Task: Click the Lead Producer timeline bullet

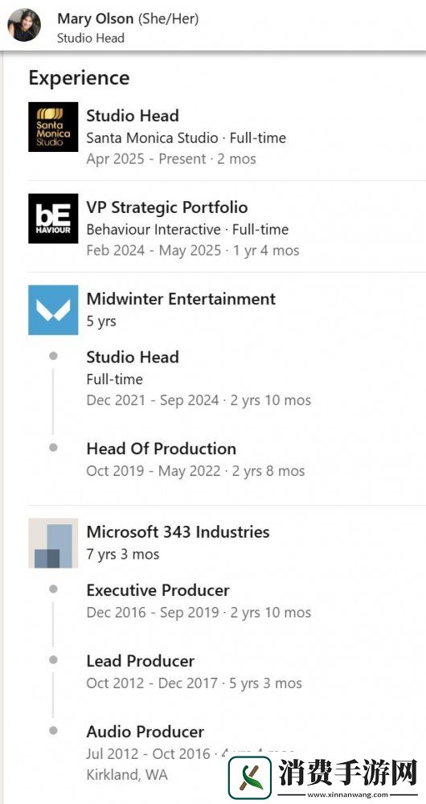Action: tap(53, 660)
